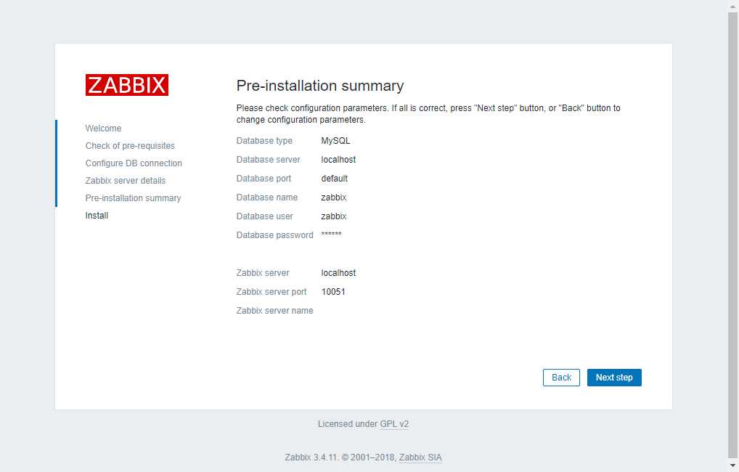Visit the Zabbix SIA link
The height and width of the screenshot is (472, 739).
point(420,457)
